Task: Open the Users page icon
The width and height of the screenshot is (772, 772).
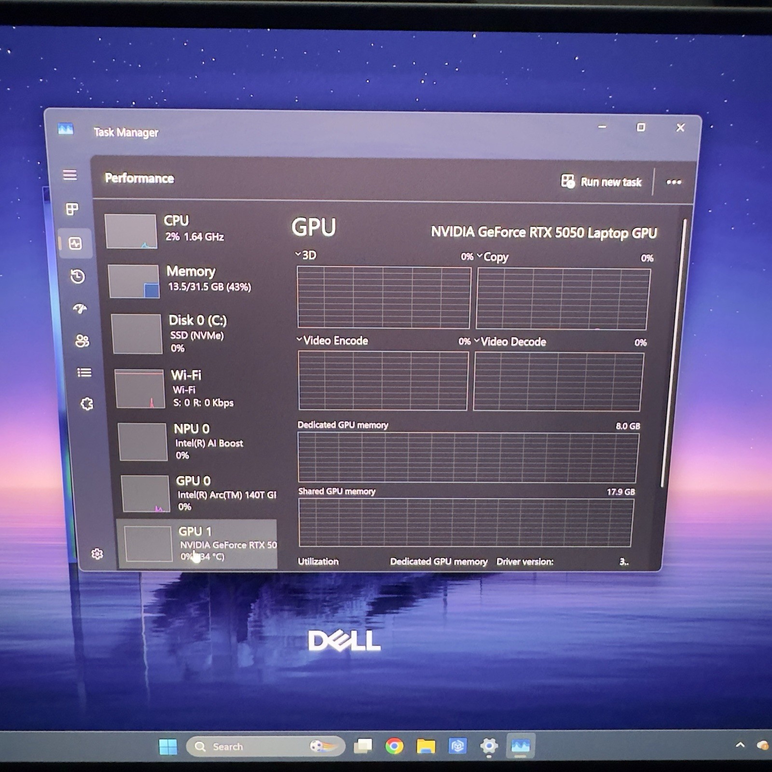Action: pos(82,341)
